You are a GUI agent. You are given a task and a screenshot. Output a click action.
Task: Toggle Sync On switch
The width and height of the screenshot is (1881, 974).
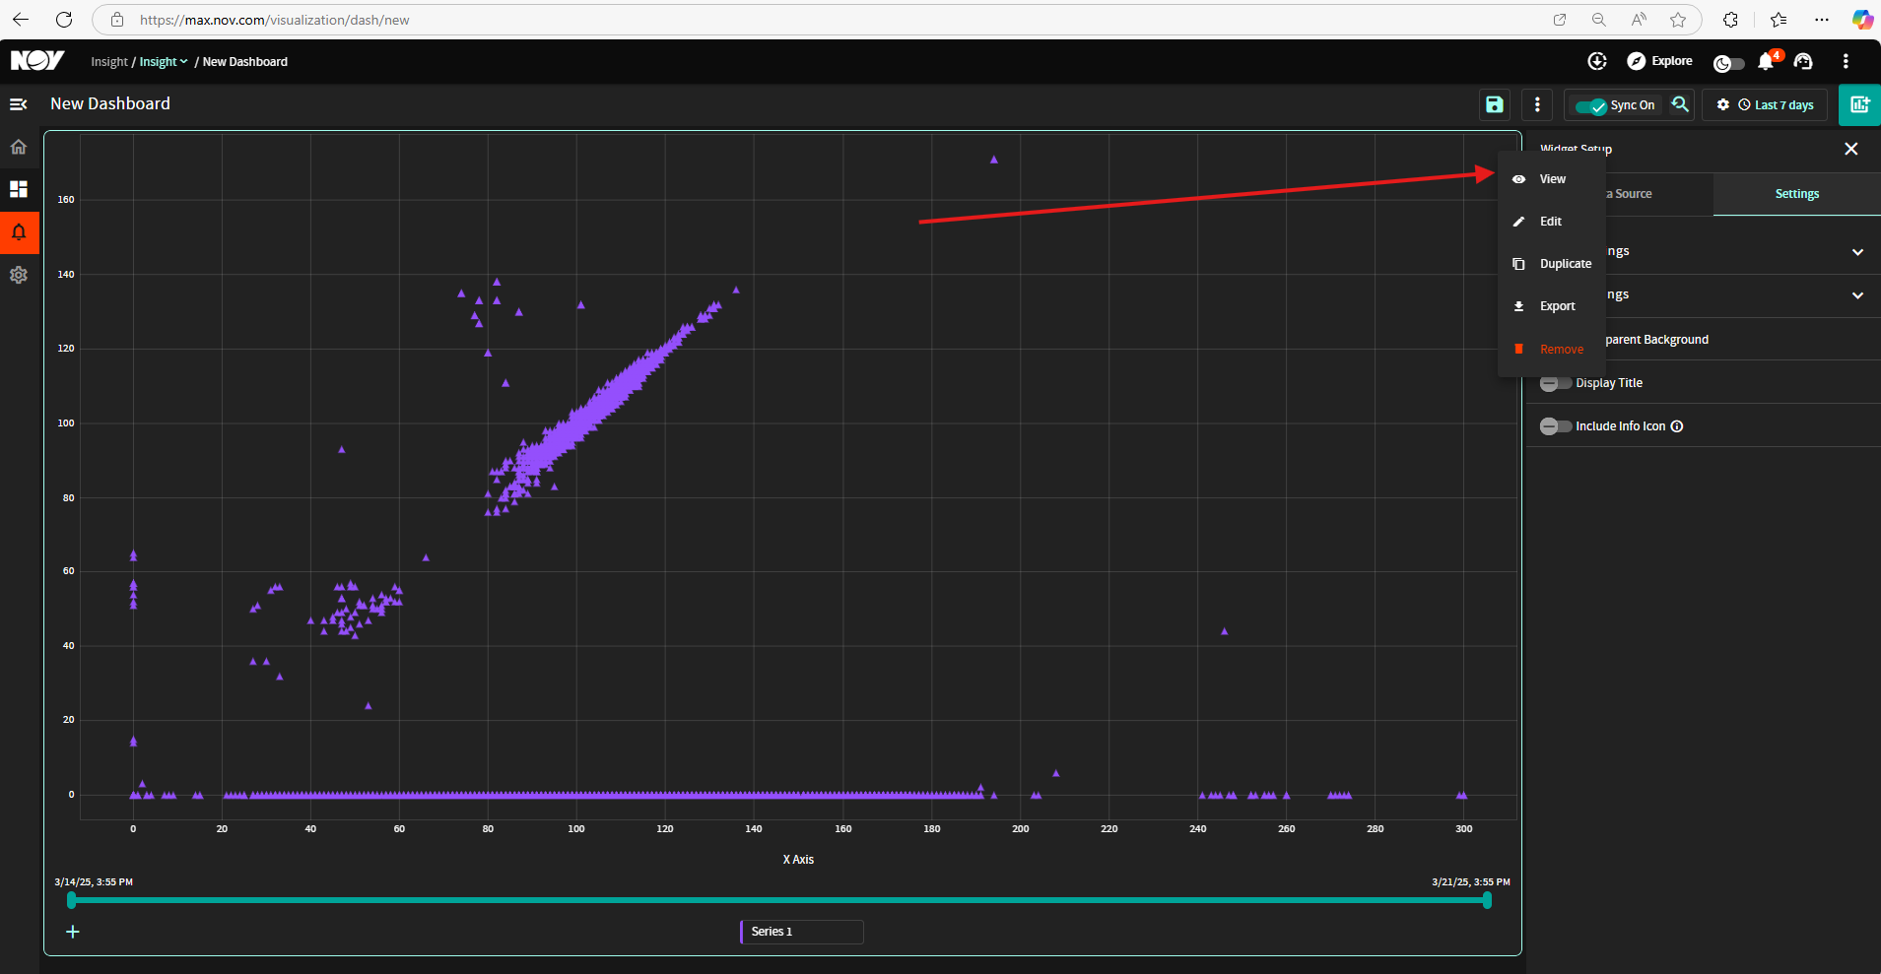1590,105
